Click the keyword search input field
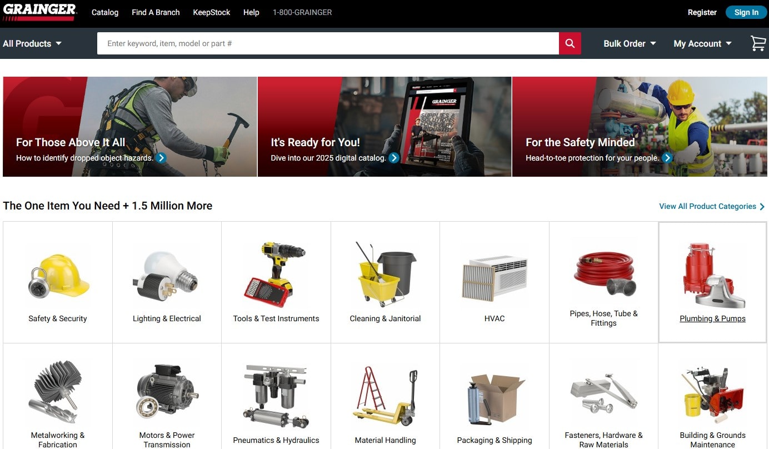769x449 pixels. 328,43
